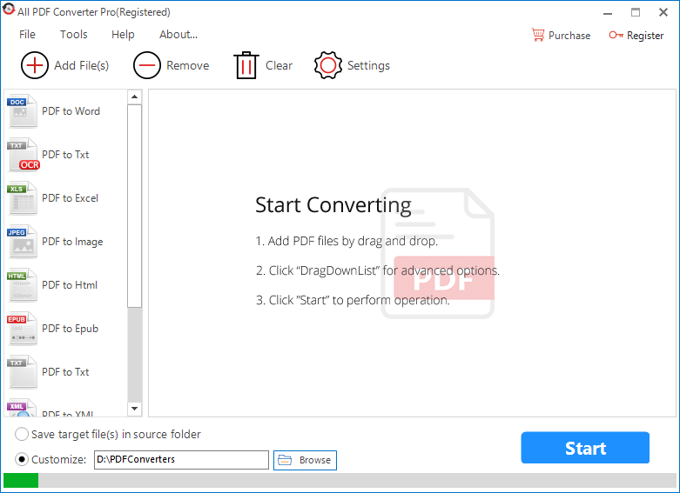Select the PDF to Excel XLS icon

[x=22, y=198]
